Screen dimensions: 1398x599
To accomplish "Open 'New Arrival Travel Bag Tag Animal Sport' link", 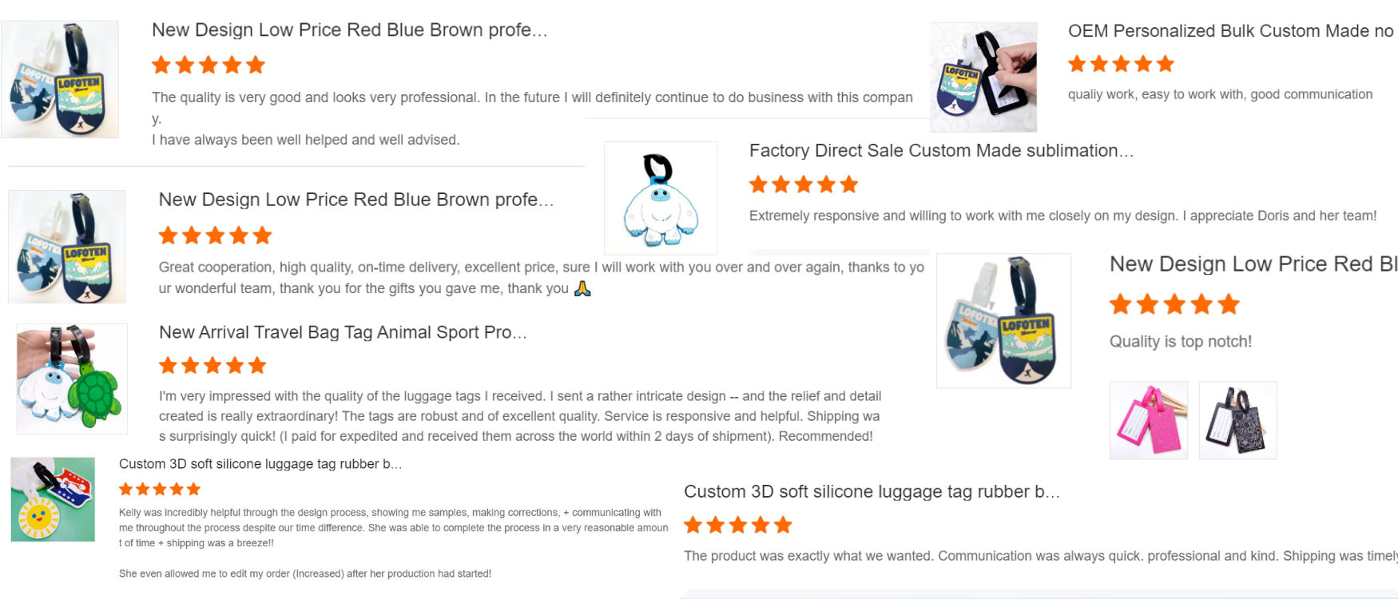I will pyautogui.click(x=343, y=332).
